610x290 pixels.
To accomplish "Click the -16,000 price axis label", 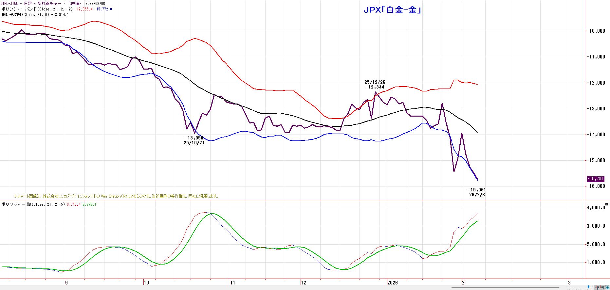I will pyautogui.click(x=596, y=186).
